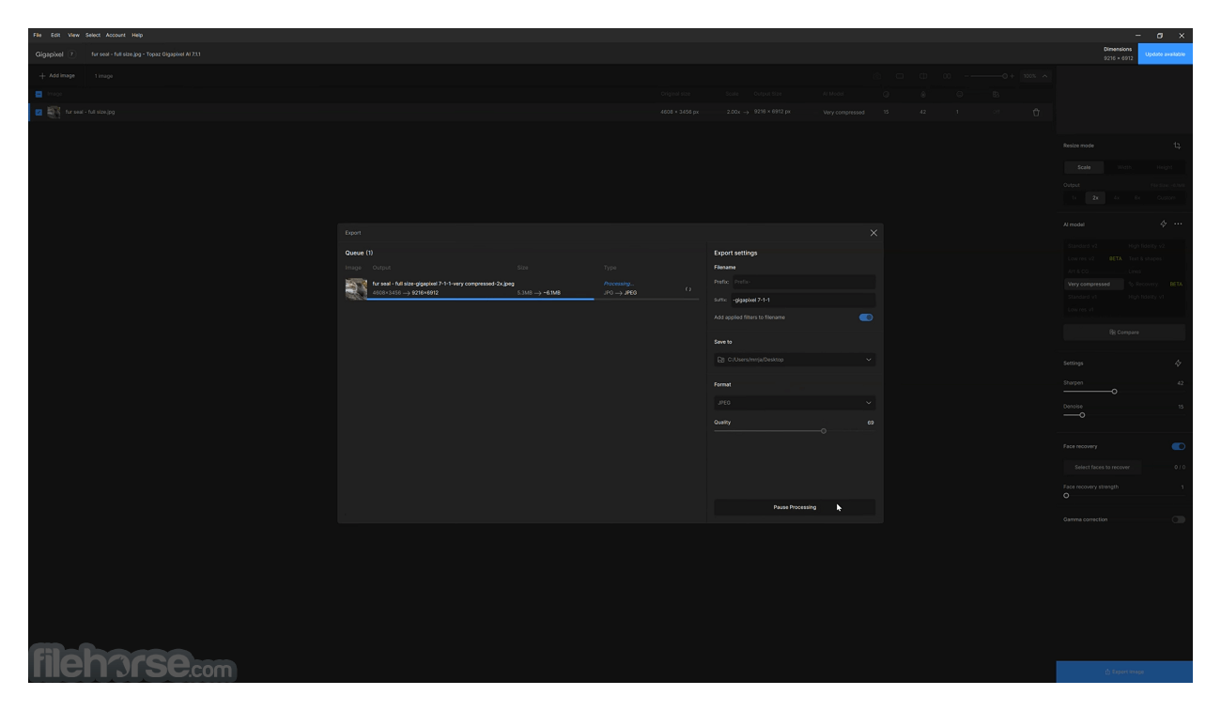Click the fur seal thumbnail in the image list
The image size is (1221, 711).
[x=54, y=112]
